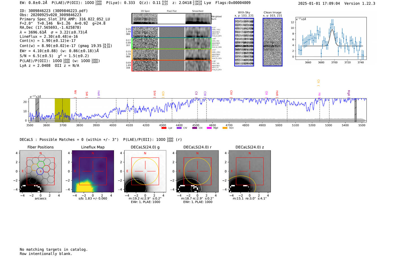Screen dimensions: 395x269
Task: Click the orange HeII legend swatch
Action: [x=225, y=128]
